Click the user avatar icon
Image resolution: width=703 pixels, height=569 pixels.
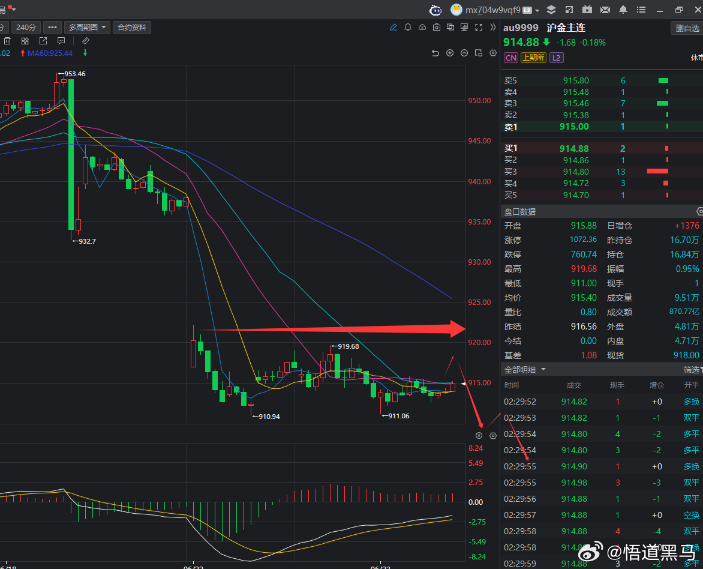456,10
